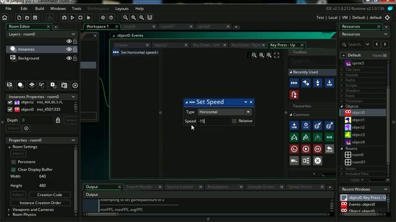The image size is (396, 222).
Task: Hide the Background layer with eye
Action: click(69, 58)
